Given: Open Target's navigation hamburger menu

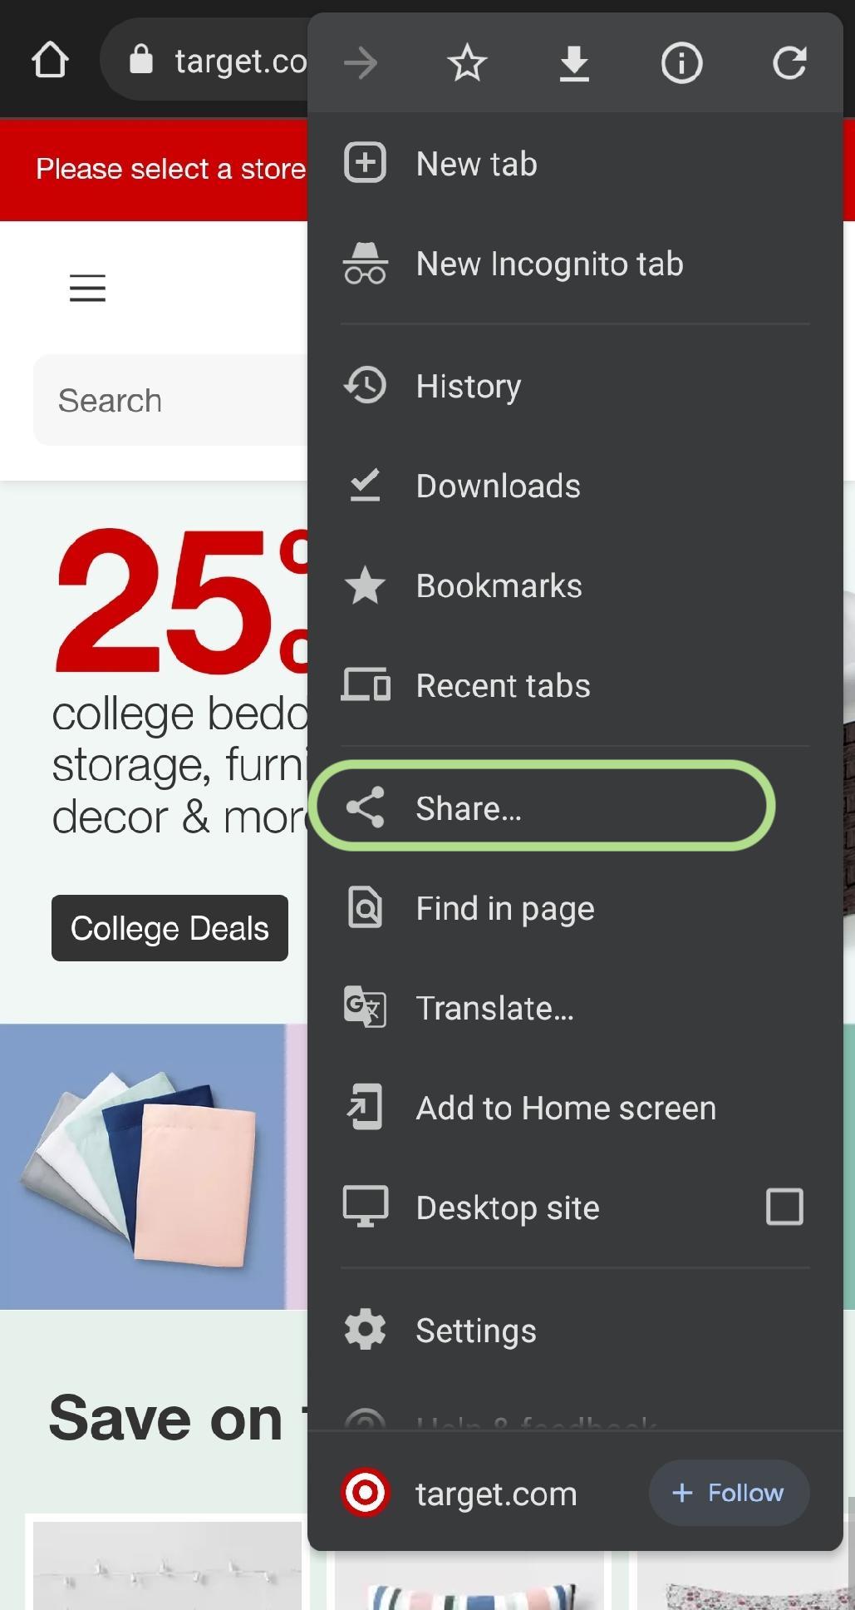Looking at the screenshot, I should tap(87, 289).
